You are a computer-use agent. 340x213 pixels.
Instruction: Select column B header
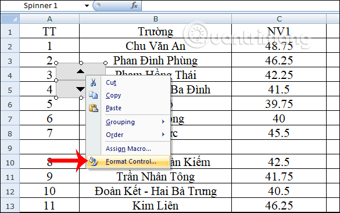[156, 19]
